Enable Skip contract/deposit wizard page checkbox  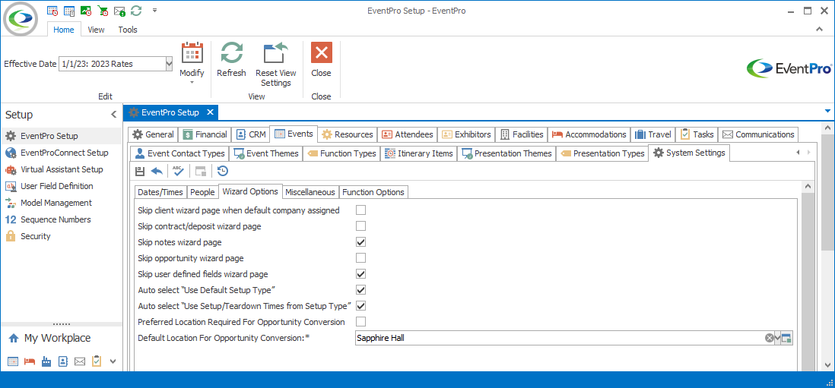pos(360,226)
